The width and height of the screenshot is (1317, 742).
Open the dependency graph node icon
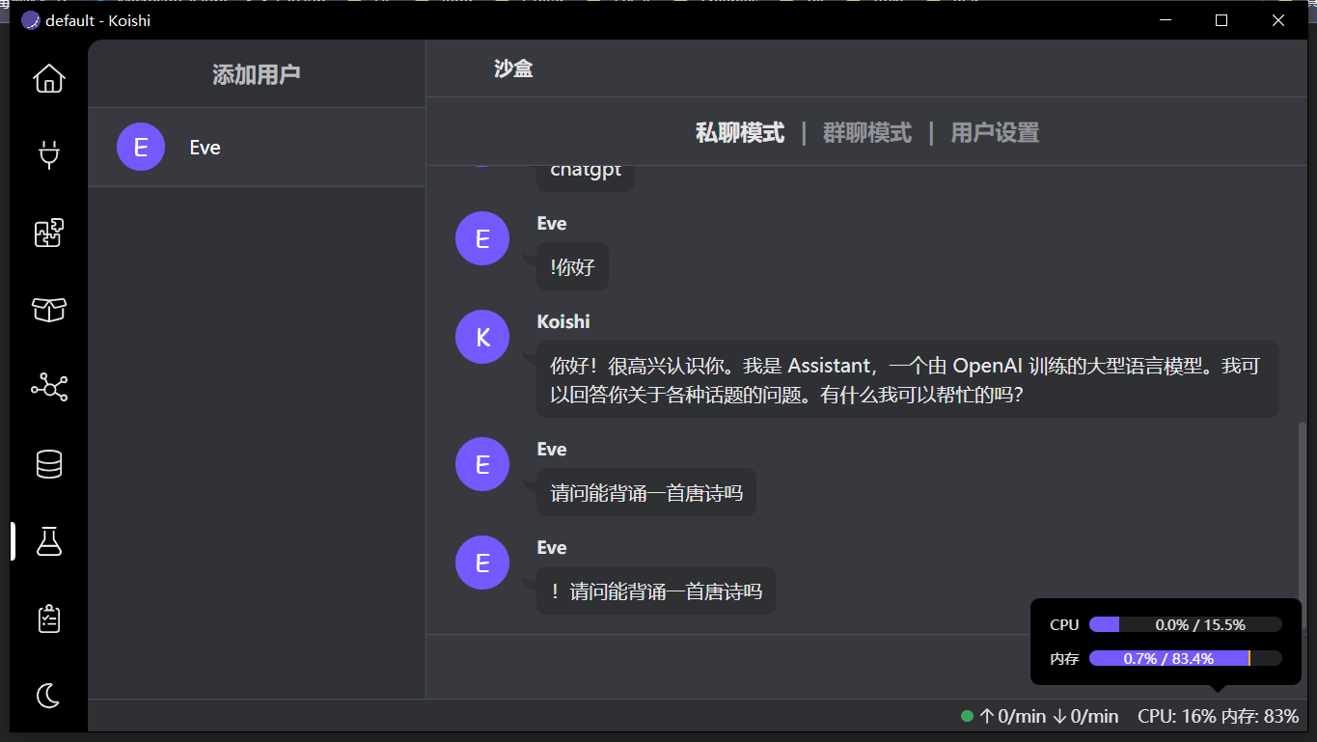[48, 387]
